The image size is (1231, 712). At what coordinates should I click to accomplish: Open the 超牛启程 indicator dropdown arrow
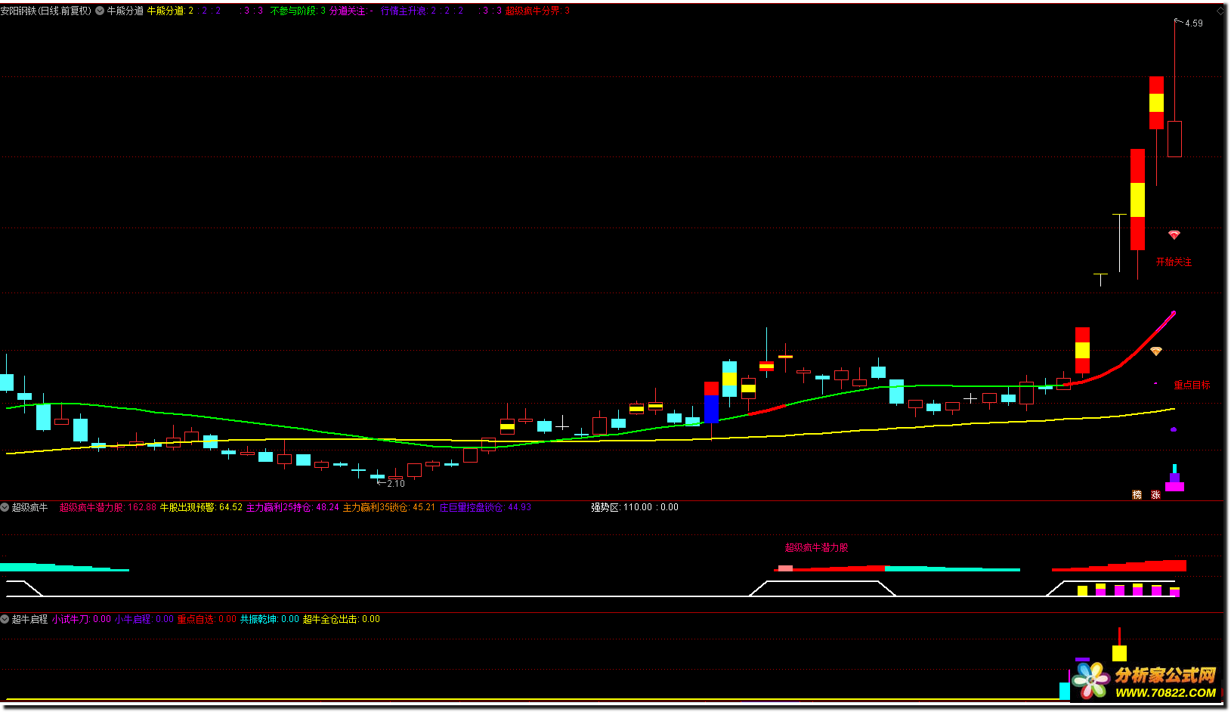tap(5, 619)
